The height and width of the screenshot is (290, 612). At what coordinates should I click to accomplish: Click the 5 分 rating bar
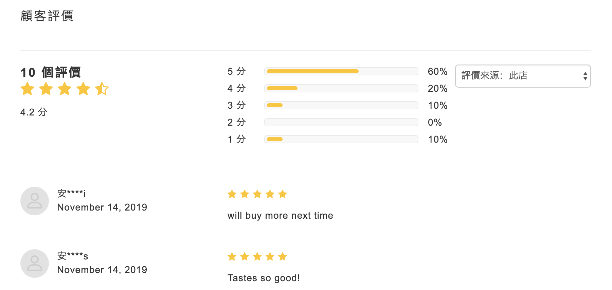tap(341, 71)
